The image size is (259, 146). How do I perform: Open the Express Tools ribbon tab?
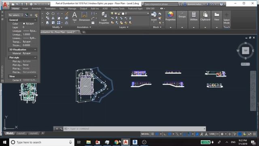point(118,9)
